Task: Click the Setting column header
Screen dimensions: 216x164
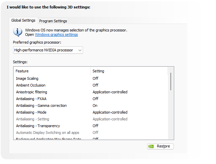Action: click(99, 71)
